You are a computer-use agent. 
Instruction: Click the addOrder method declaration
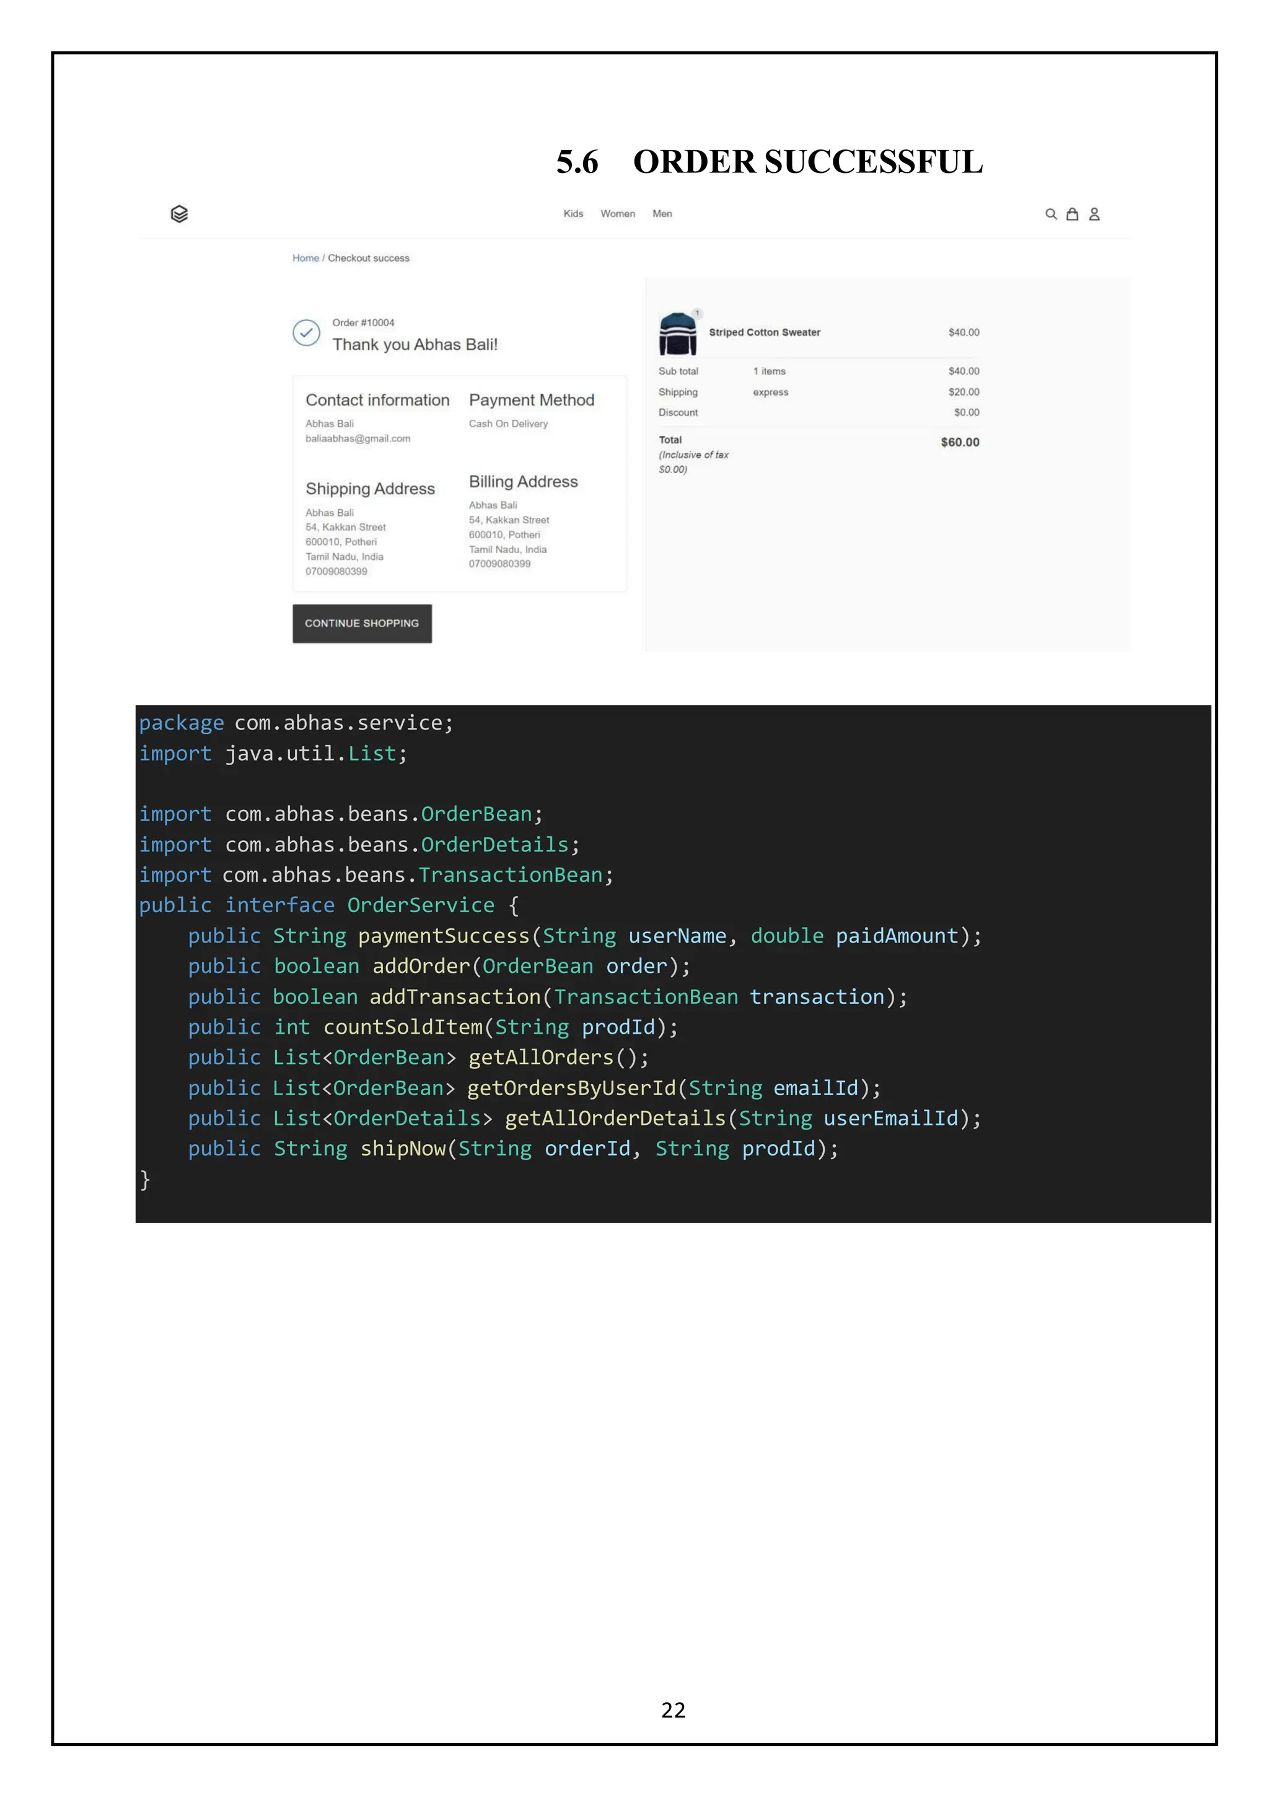[439, 967]
